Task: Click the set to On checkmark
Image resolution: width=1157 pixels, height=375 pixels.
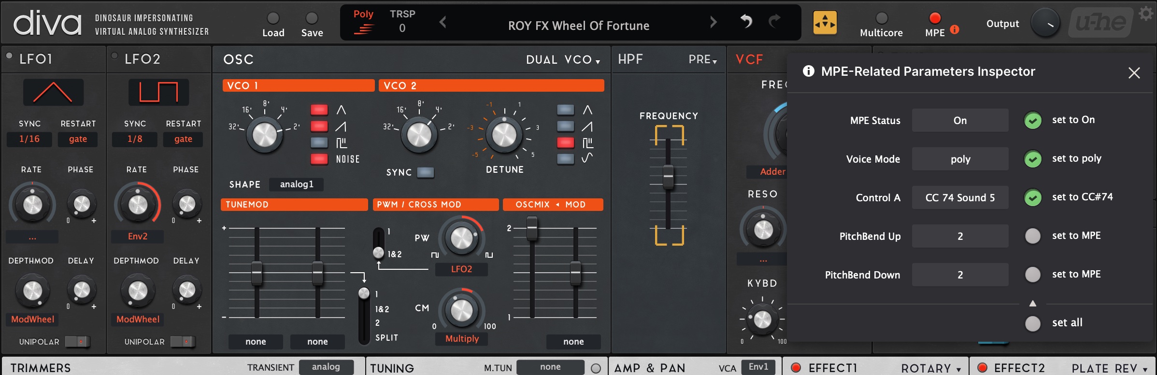Action: coord(1033,120)
